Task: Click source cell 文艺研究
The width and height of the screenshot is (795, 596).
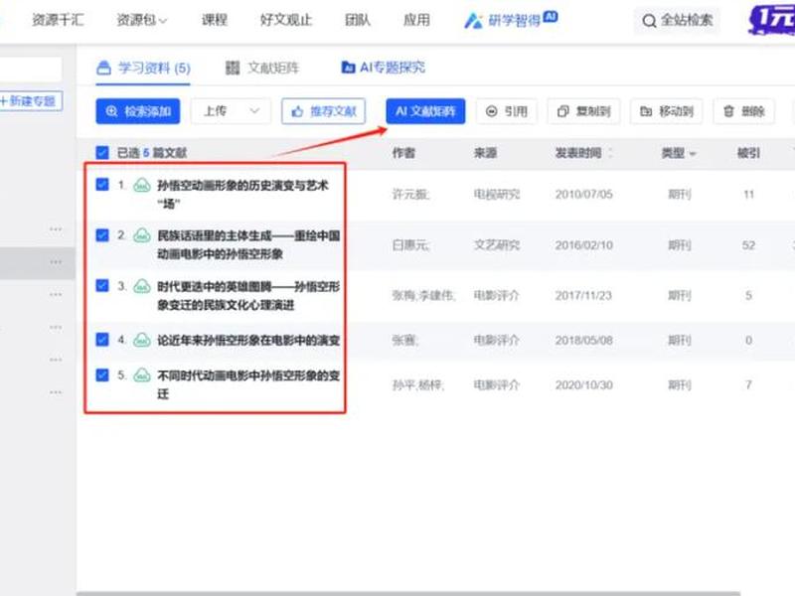Action: pyautogui.click(x=496, y=245)
